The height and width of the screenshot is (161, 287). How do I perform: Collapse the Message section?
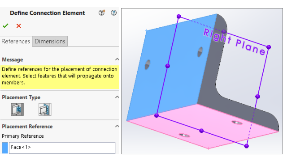[117, 59]
